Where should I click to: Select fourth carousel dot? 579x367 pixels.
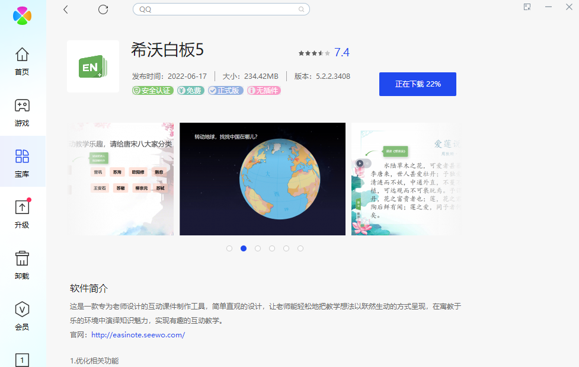coord(272,248)
